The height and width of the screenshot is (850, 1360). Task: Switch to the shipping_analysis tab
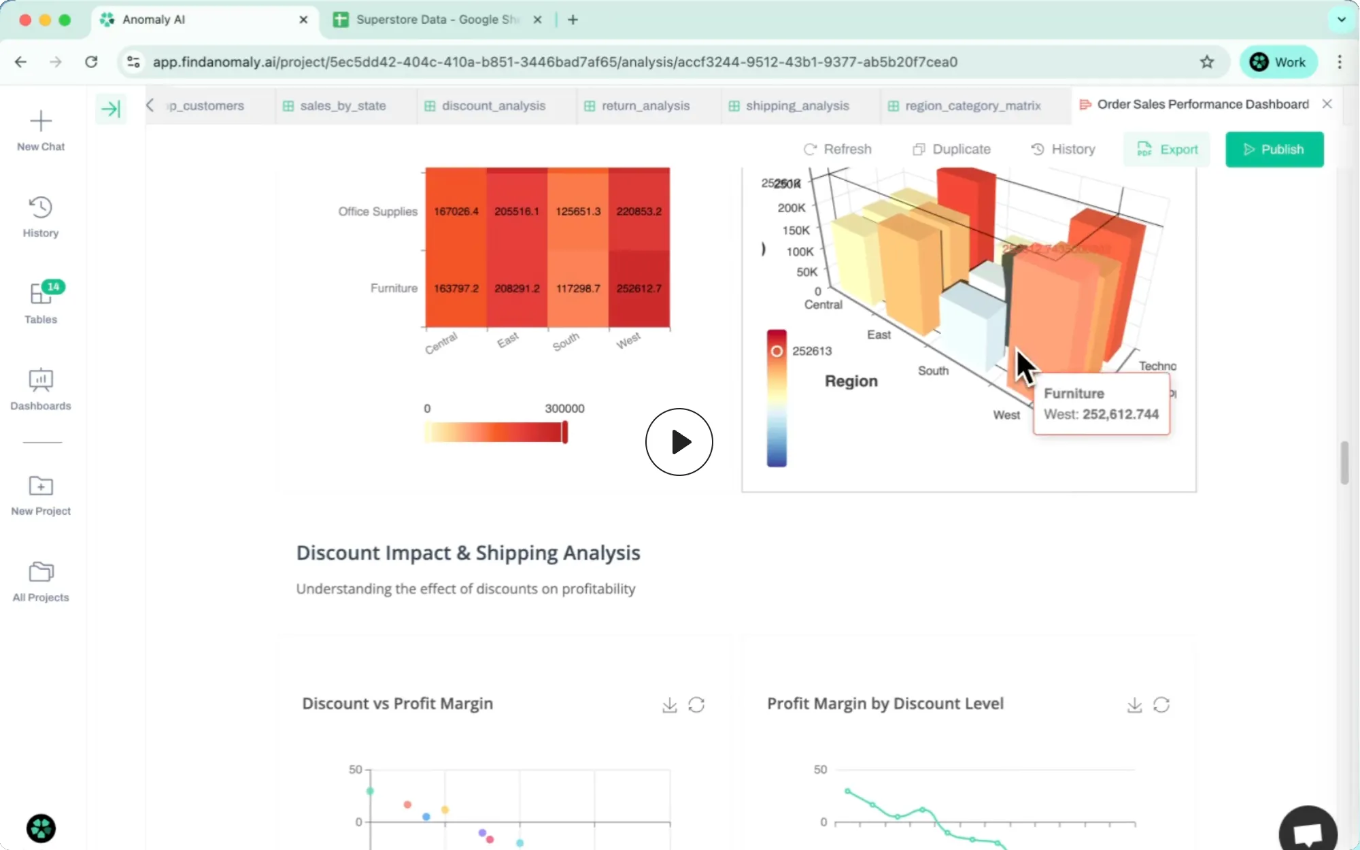click(x=796, y=105)
